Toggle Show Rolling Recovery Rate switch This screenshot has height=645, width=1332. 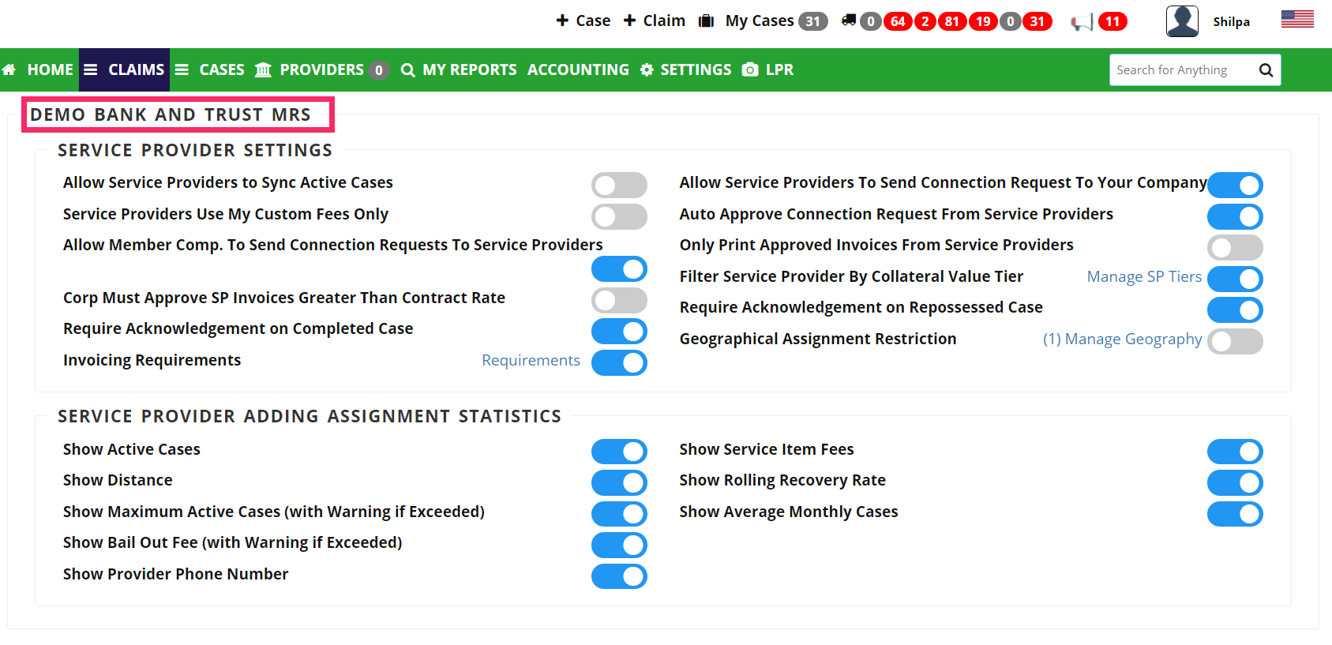[x=1235, y=482]
